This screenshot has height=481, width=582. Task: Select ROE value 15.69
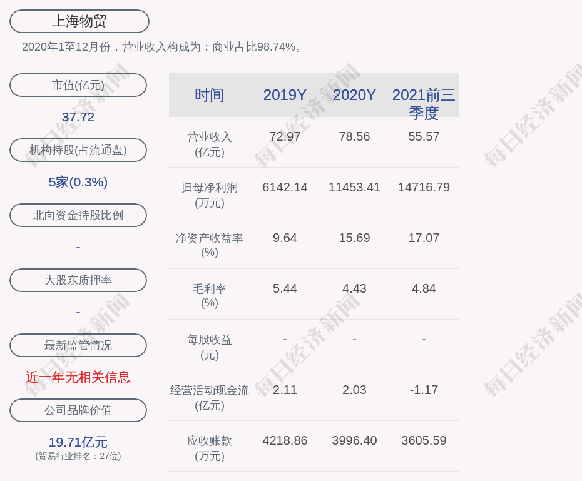pyautogui.click(x=354, y=238)
